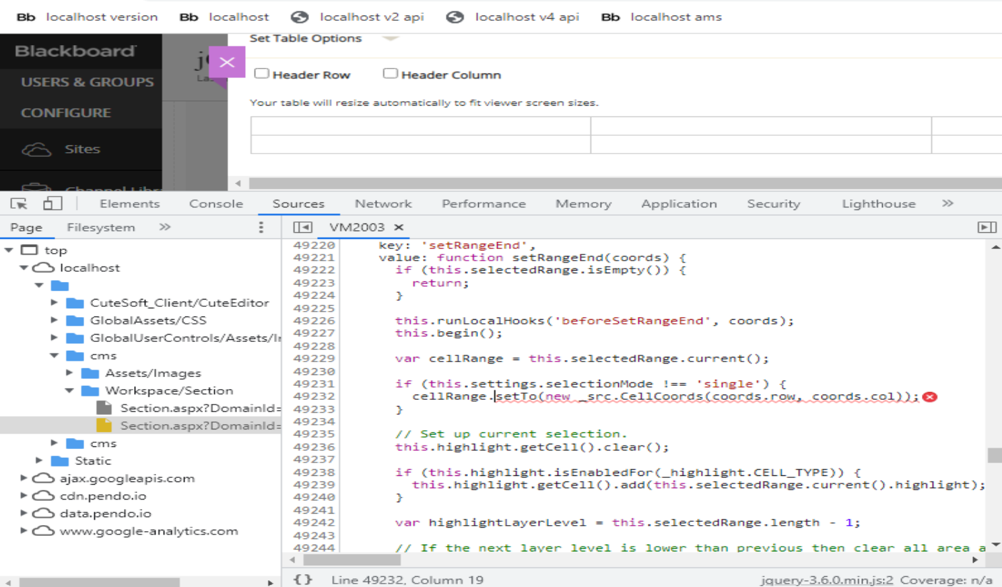Click the code editor vertical scrollbar thumb
This screenshot has width=1002, height=587.
(995, 455)
